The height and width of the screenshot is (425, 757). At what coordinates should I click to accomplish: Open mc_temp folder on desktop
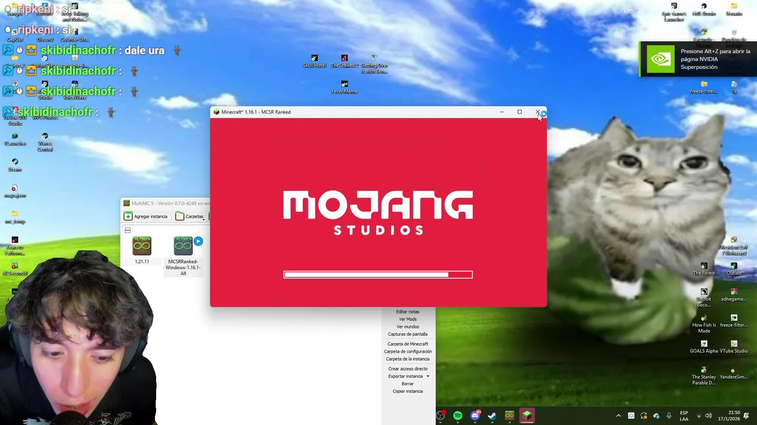tap(15, 217)
